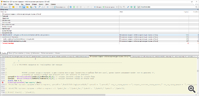This screenshot has width=199, height=96.
Task: Click code line GlobalVariableSet("max equity",Max)
Action: coord(24,82)
